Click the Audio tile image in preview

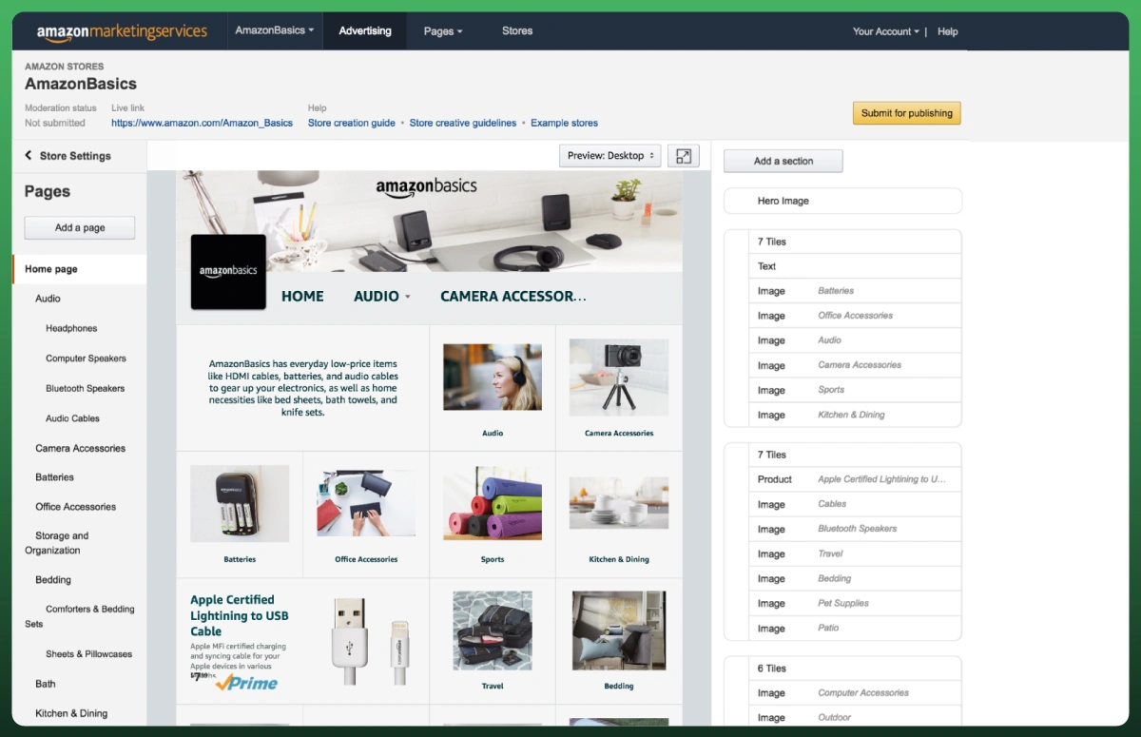coord(493,377)
